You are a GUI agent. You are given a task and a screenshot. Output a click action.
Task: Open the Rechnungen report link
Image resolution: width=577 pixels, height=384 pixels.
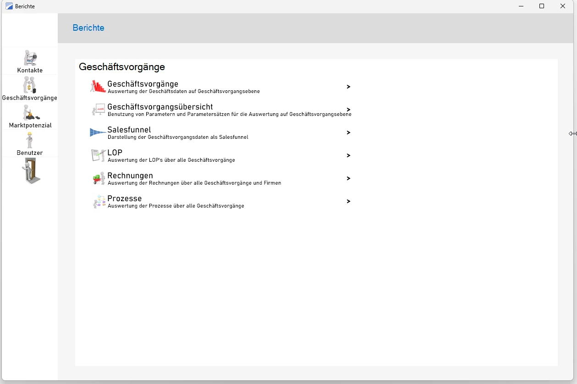tap(130, 176)
